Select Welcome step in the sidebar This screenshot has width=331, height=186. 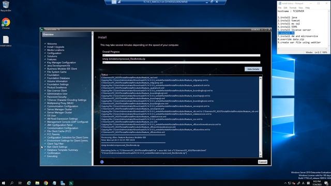coord(52,44)
